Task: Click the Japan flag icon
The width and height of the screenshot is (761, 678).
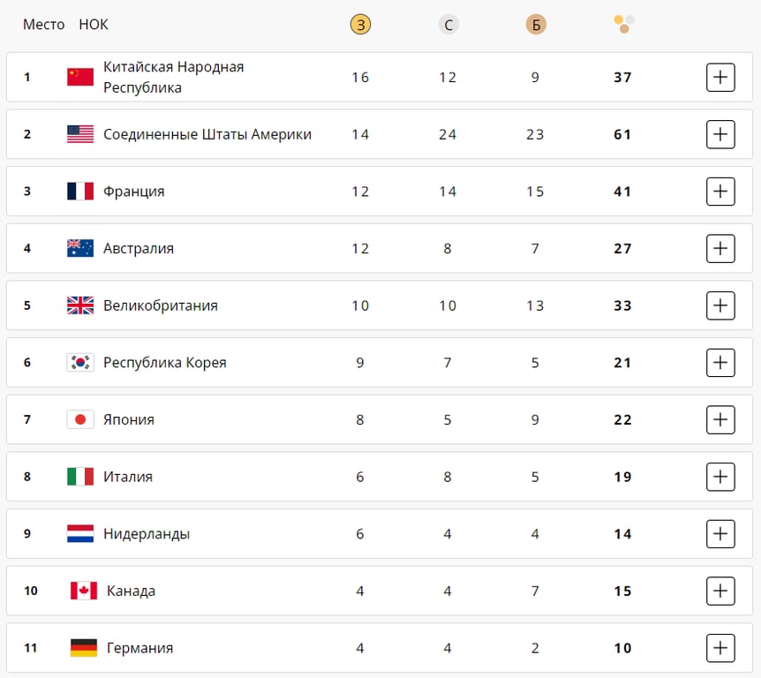Action: pos(80,419)
